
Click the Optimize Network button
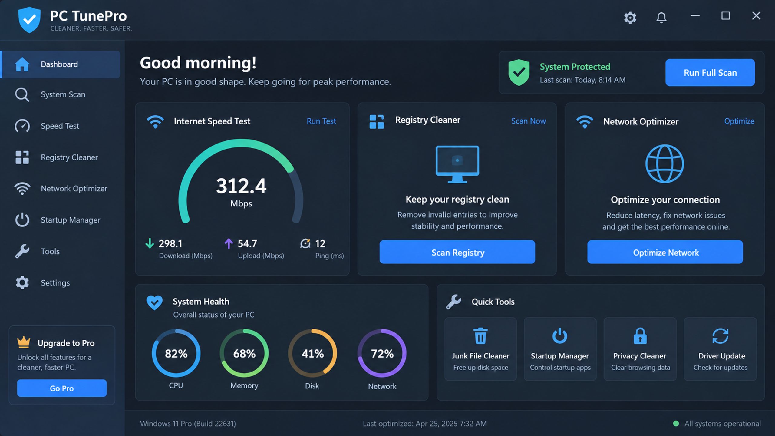point(665,252)
